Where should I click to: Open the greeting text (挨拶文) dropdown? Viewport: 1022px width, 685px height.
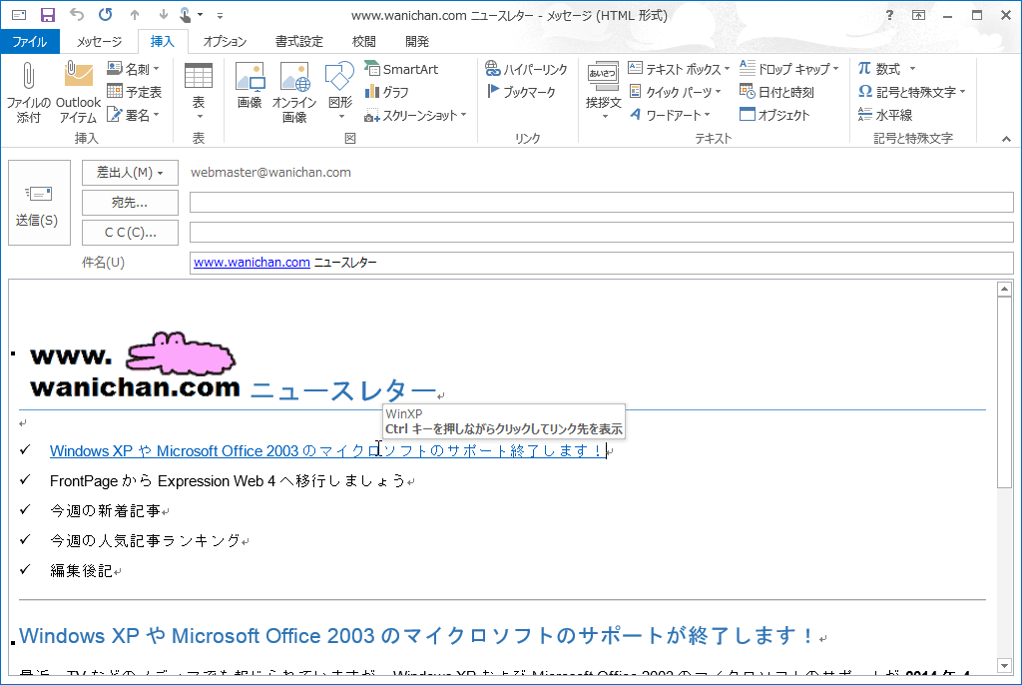(x=604, y=92)
